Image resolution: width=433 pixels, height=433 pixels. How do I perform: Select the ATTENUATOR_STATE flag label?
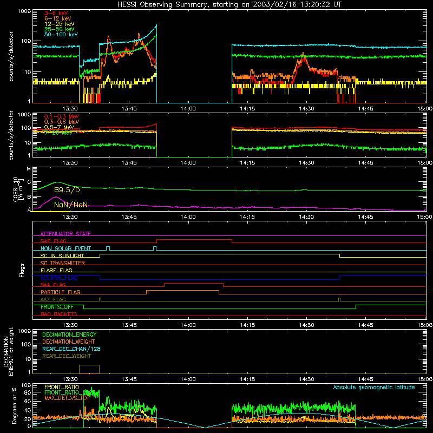click(x=65, y=234)
